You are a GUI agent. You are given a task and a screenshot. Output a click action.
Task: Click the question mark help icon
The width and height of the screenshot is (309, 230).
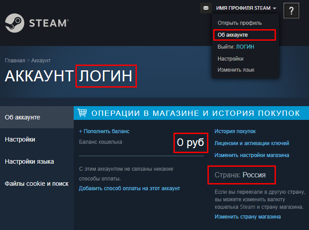(x=291, y=11)
